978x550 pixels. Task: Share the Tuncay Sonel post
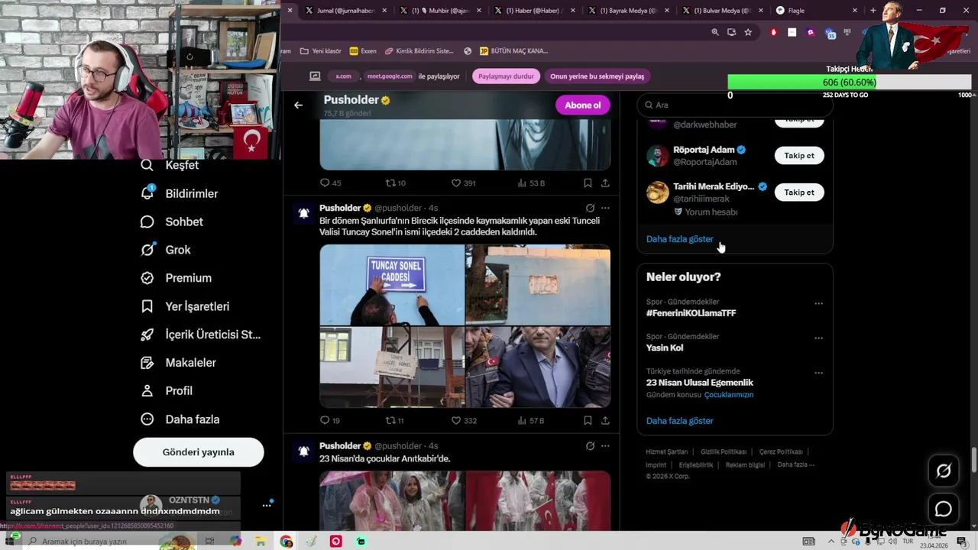605,420
